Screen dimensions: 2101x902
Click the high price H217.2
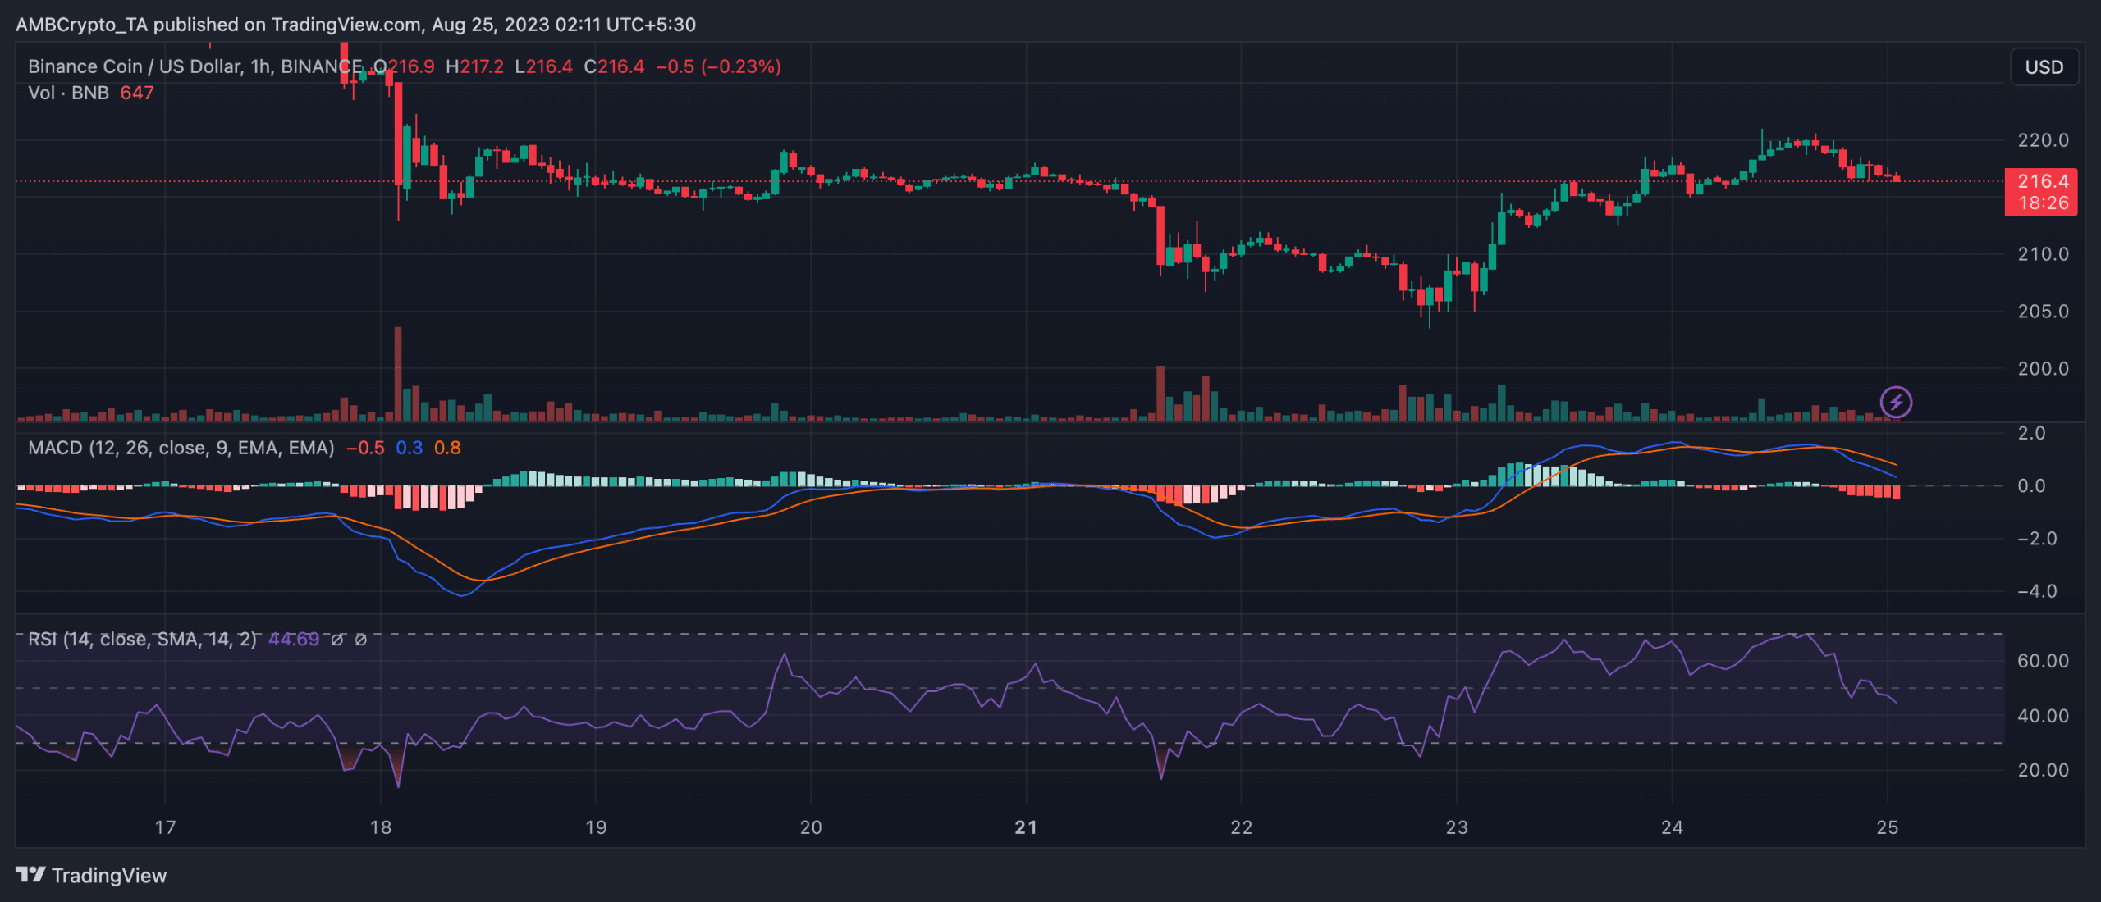coord(475,66)
